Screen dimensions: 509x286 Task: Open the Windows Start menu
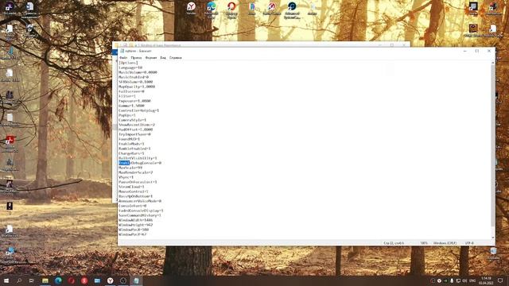point(6,280)
